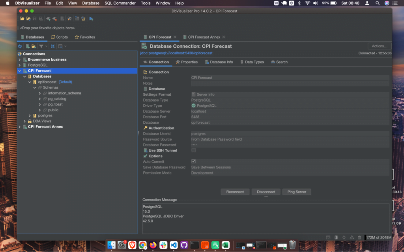The height and width of the screenshot is (252, 404).
Task: Open the Properties sub-tab
Action: [187, 62]
